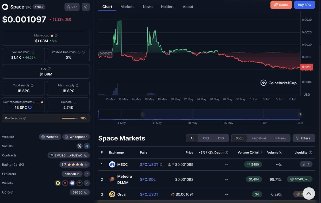Click the red wallet icon
321x203 pixels.
click(65, 183)
